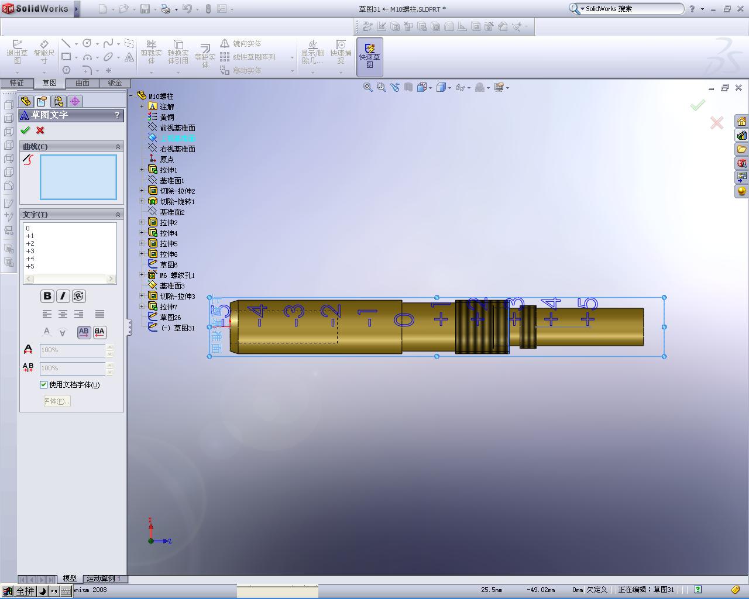This screenshot has width=749, height=599.
Task: Click the confirm corner green checkmark in viewport
Action: click(698, 105)
